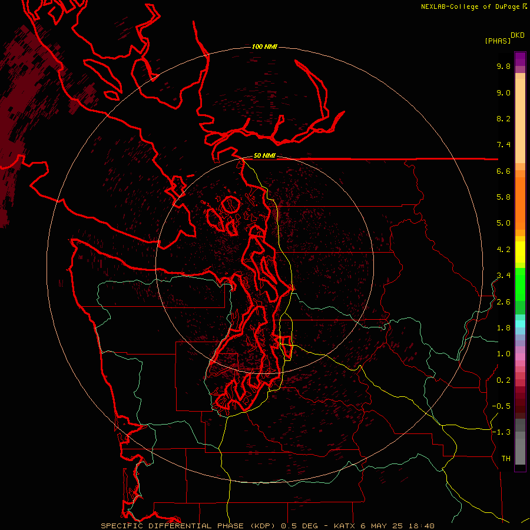Click the 5.0 value on the color scale
The height and width of the screenshot is (530, 530).
coord(503,223)
